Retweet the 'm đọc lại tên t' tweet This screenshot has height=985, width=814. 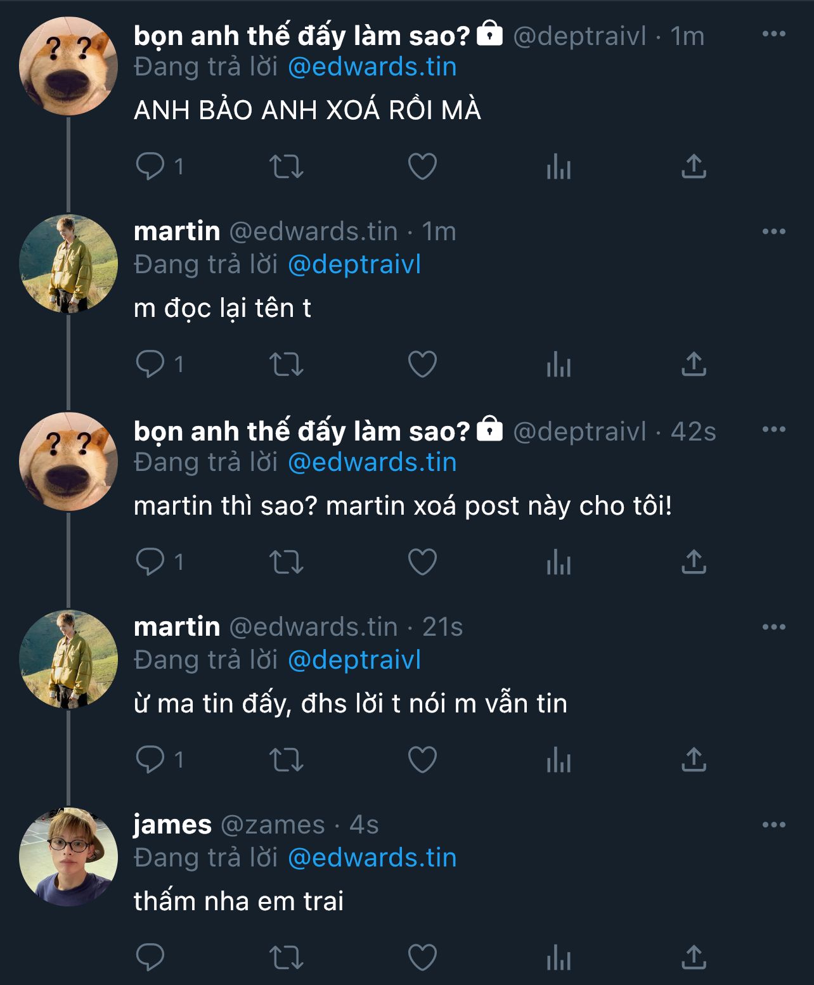coord(287,364)
